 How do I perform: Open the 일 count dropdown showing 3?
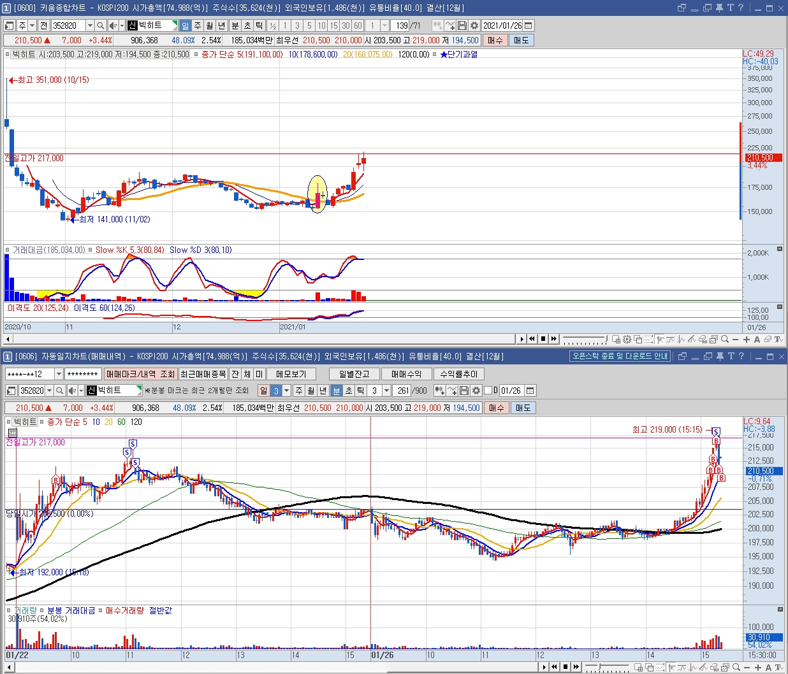point(286,391)
